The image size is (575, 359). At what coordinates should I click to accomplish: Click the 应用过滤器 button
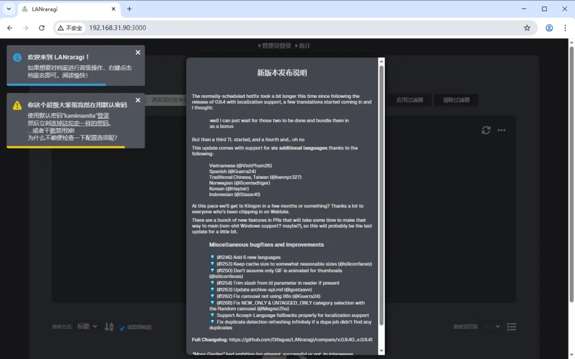pyautogui.click(x=409, y=100)
